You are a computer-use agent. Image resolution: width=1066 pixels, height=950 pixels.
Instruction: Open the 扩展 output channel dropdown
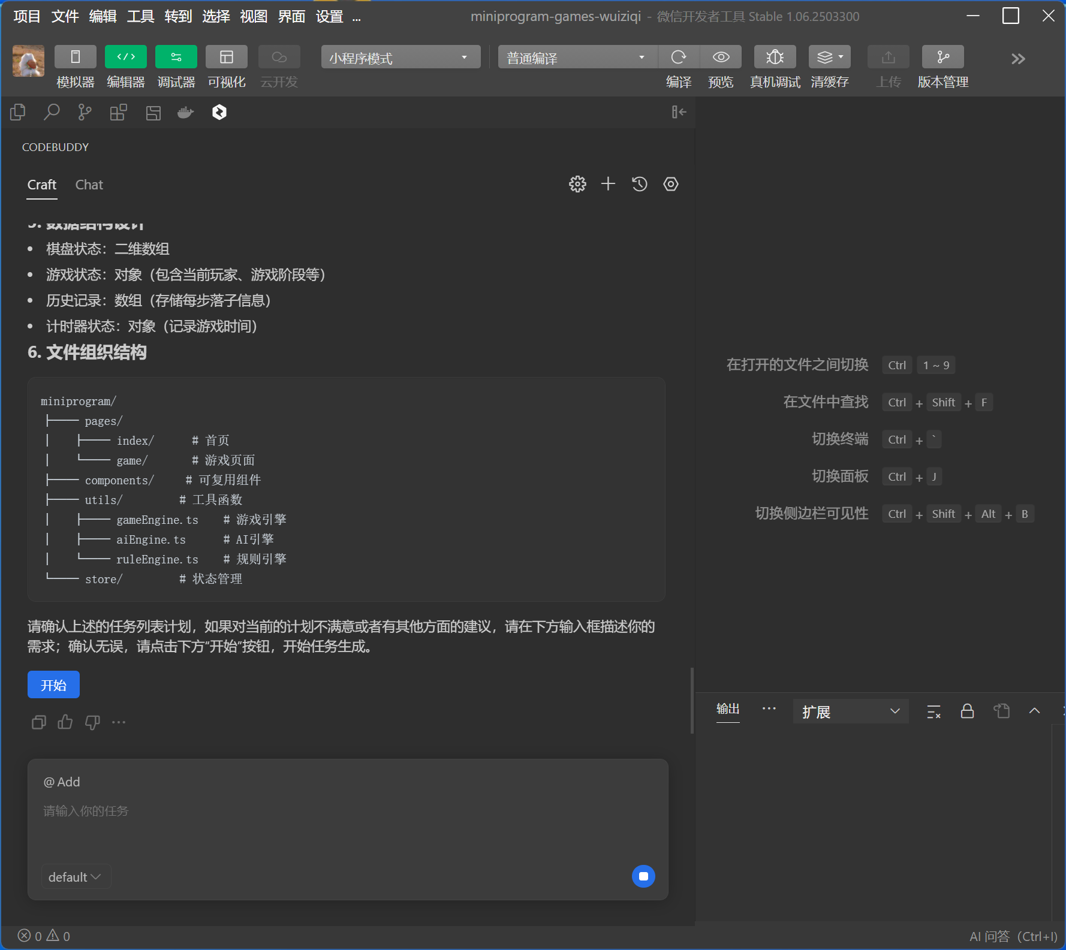(850, 711)
